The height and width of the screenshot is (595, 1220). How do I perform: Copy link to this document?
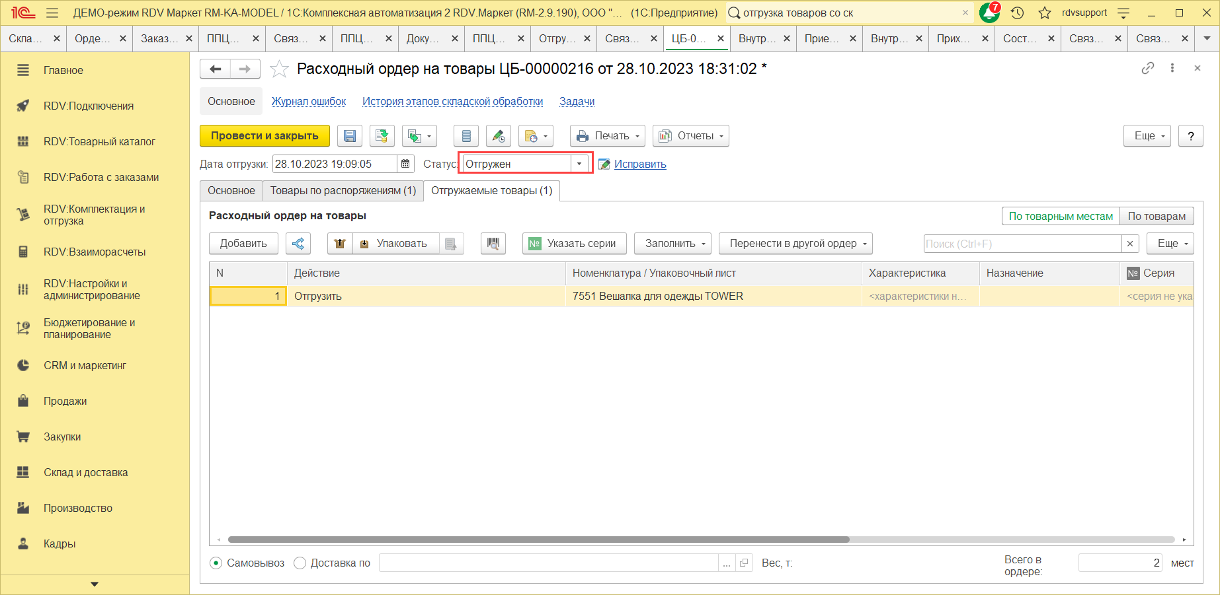point(1148,68)
